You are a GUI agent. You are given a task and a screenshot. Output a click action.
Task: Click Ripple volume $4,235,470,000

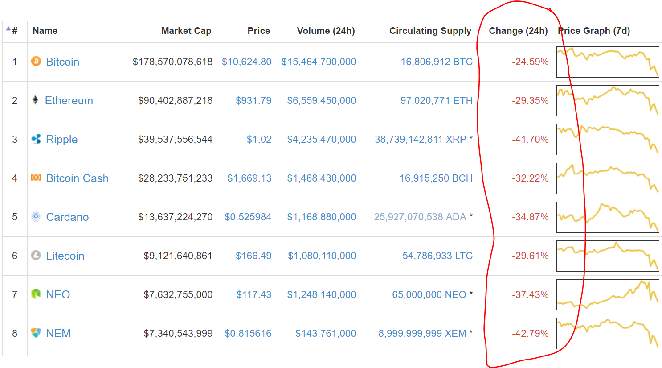click(x=322, y=140)
